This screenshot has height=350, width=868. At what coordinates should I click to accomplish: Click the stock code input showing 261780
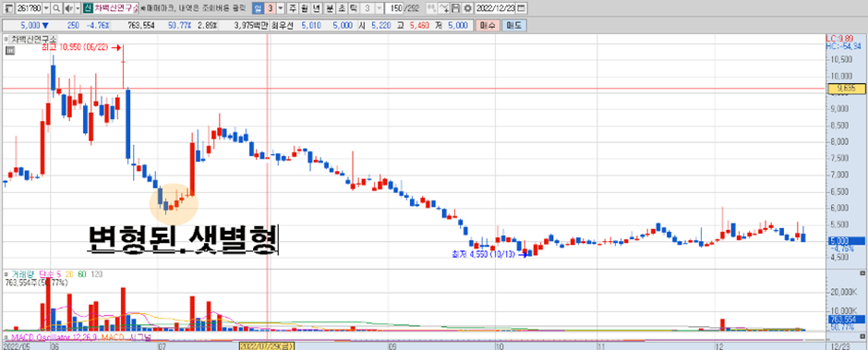click(x=29, y=8)
